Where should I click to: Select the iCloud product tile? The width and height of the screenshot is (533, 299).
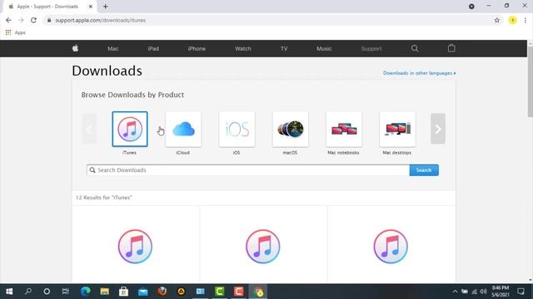point(183,130)
